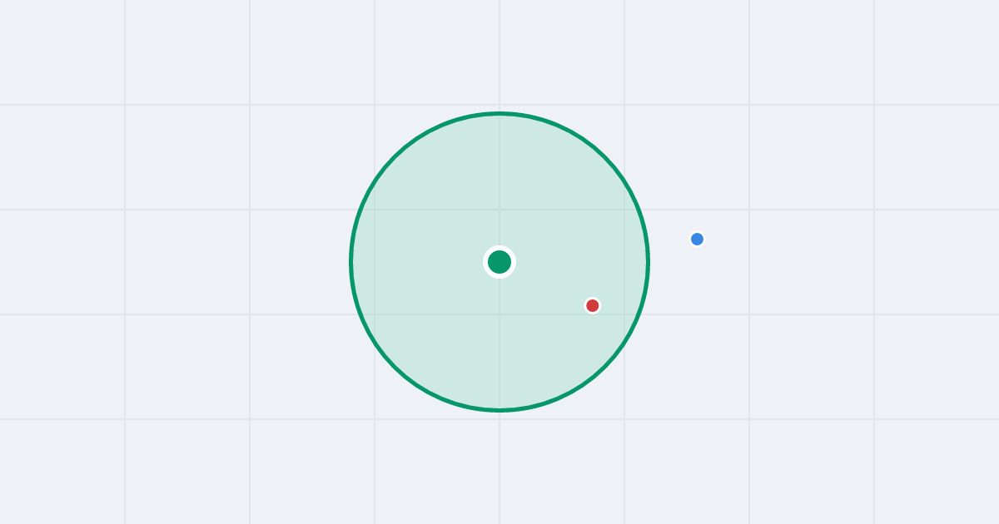Click the red dot marker inside the circle
Viewport: 999px width, 524px height.
tap(593, 305)
